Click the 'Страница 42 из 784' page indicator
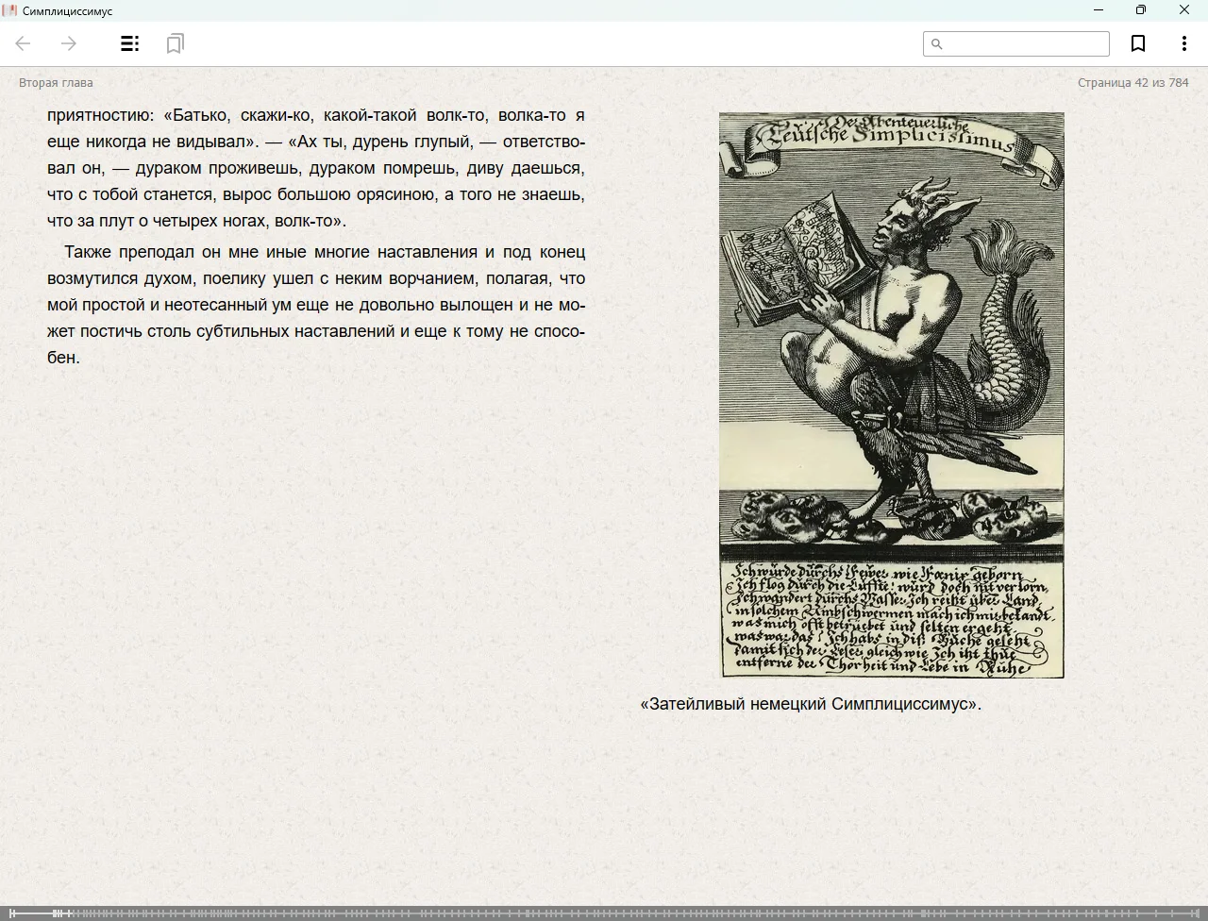 tap(1132, 83)
